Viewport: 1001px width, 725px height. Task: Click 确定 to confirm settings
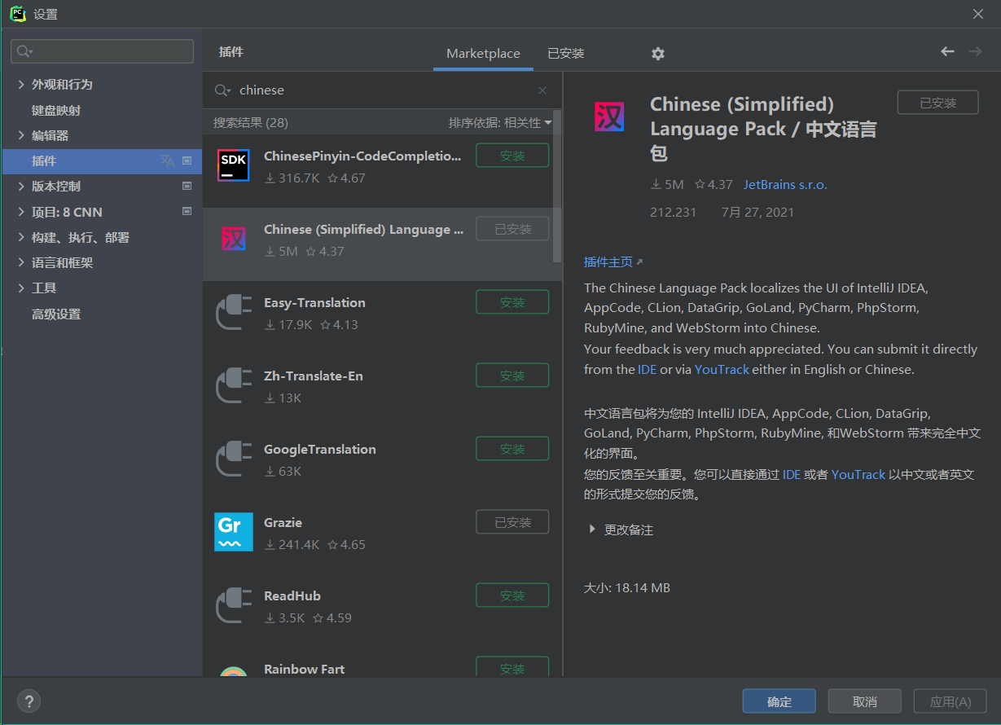tap(779, 701)
